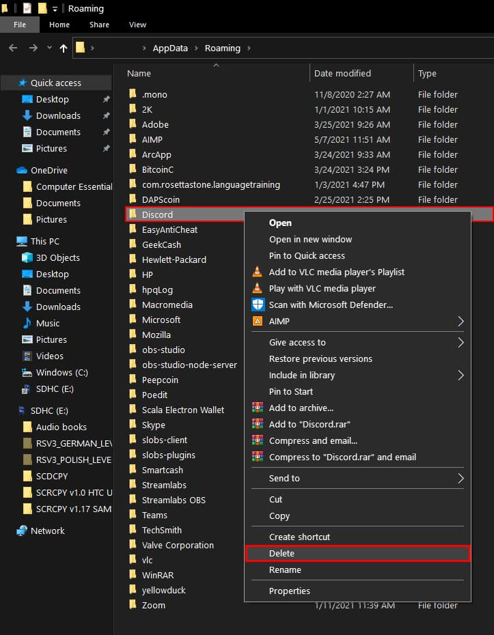Expand the Send to submenu arrow
Viewport: 494px width, 635px height.
click(461, 478)
